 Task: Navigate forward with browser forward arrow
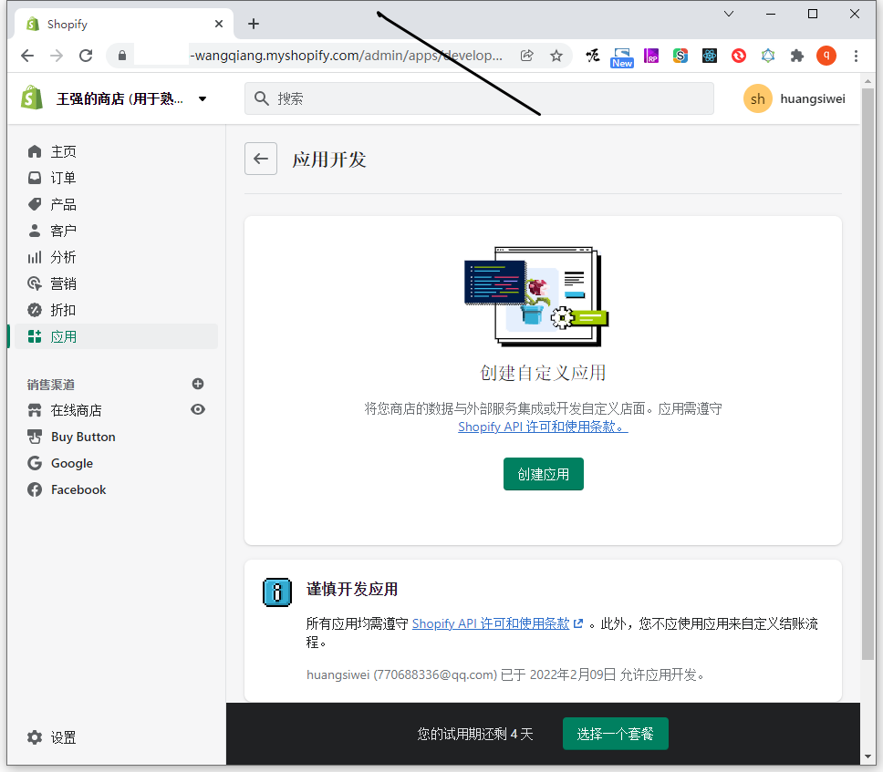(x=57, y=56)
